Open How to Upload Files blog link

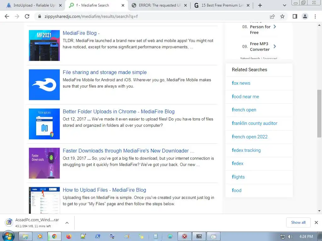[x=104, y=190]
